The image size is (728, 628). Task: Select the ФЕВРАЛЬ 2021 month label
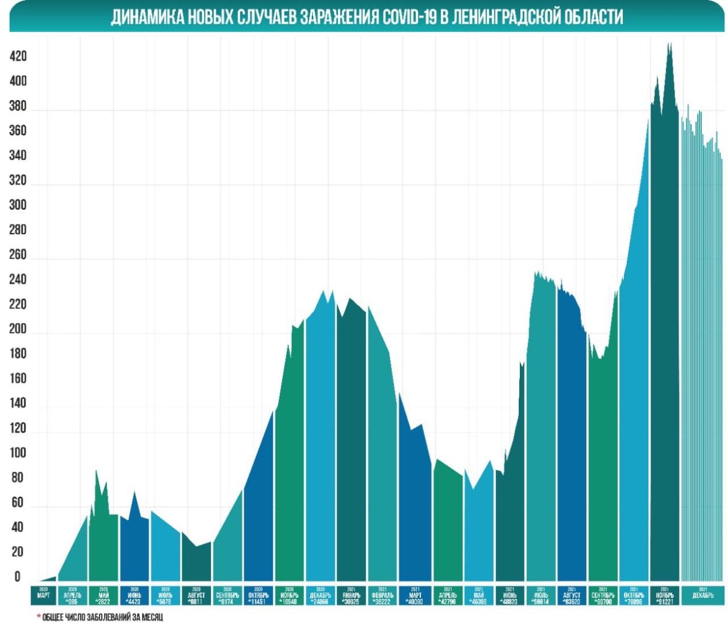coord(383,594)
